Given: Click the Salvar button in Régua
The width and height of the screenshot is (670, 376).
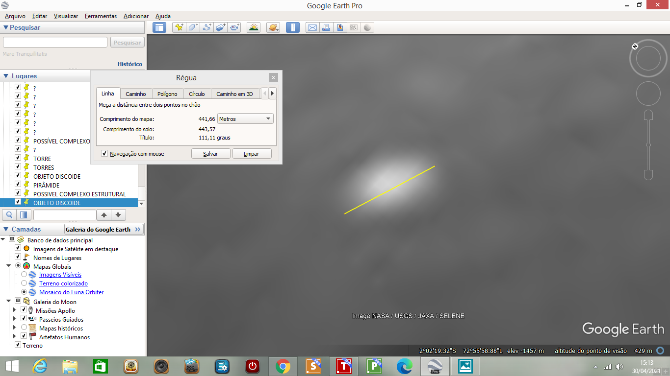Looking at the screenshot, I should click(x=210, y=154).
